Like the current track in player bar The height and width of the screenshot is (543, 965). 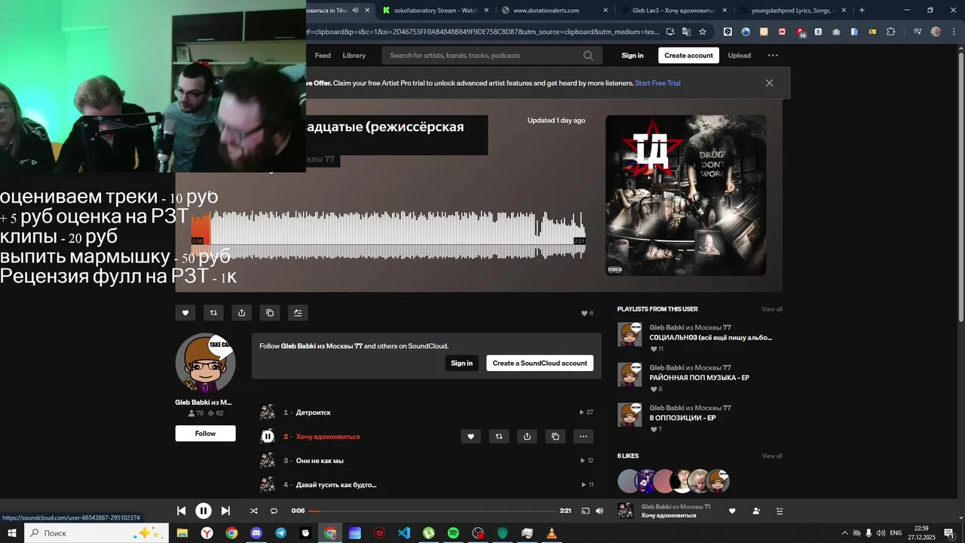pyautogui.click(x=732, y=511)
